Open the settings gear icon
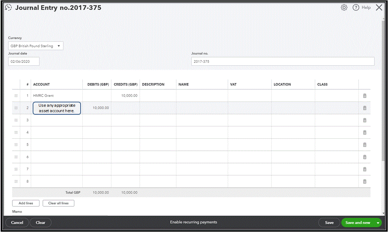The width and height of the screenshot is (388, 232). [x=344, y=8]
